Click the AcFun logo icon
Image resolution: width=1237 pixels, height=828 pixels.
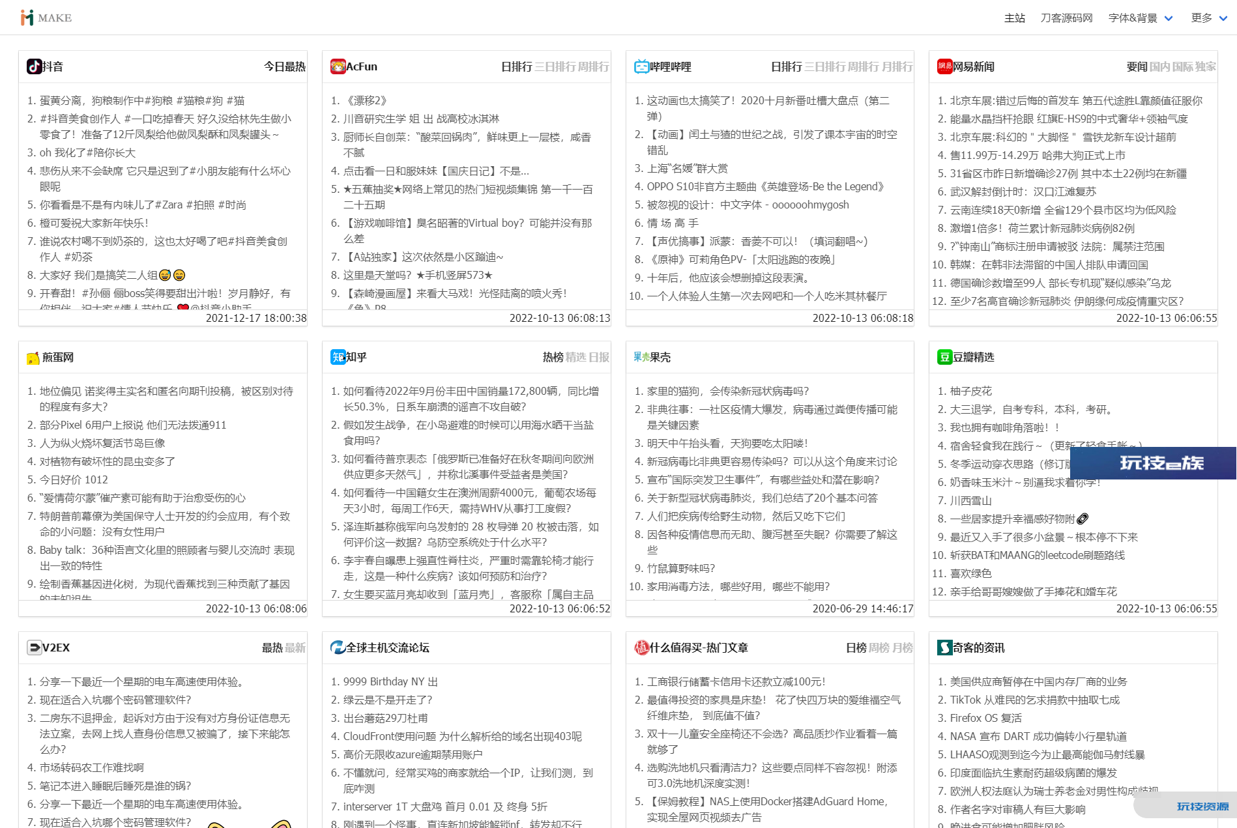click(338, 66)
